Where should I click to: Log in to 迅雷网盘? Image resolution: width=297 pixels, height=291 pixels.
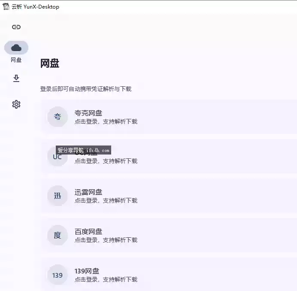(x=169, y=196)
